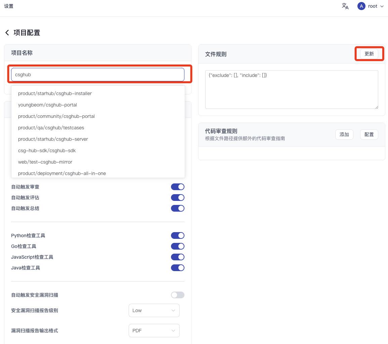The width and height of the screenshot is (388, 344).
Task: Click the language translation icon
Action: click(345, 6)
